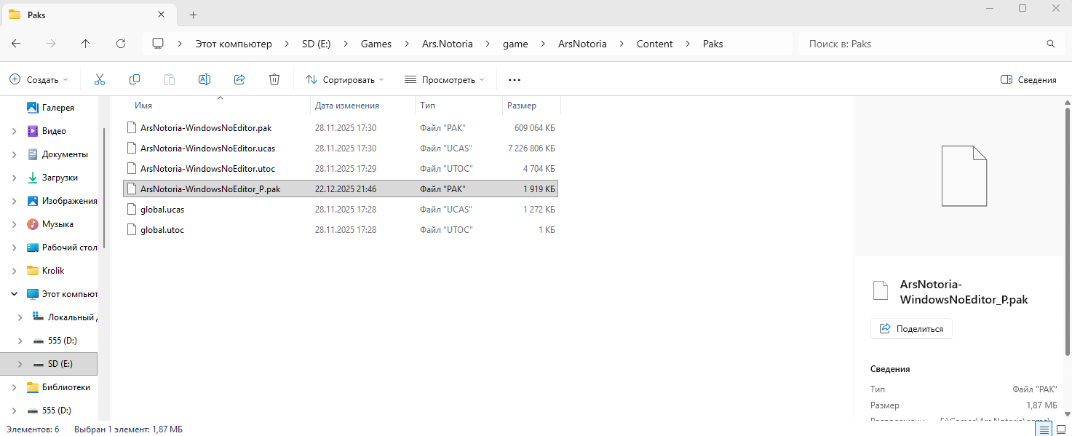Open a new tab with plus button
The width and height of the screenshot is (1072, 436).
[193, 15]
